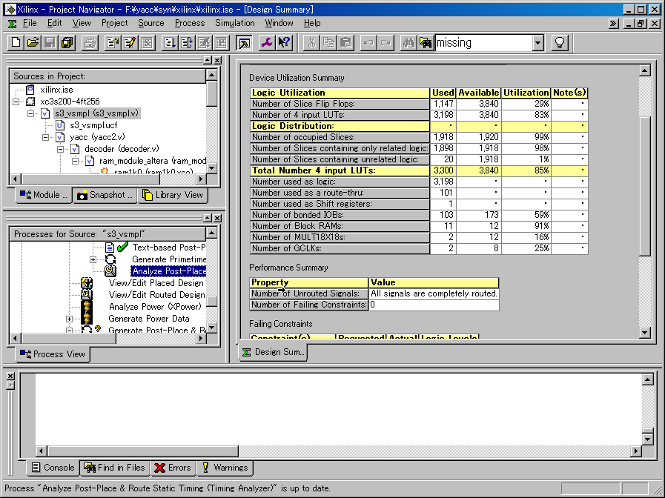Activate the context help arrow icon

(x=285, y=42)
